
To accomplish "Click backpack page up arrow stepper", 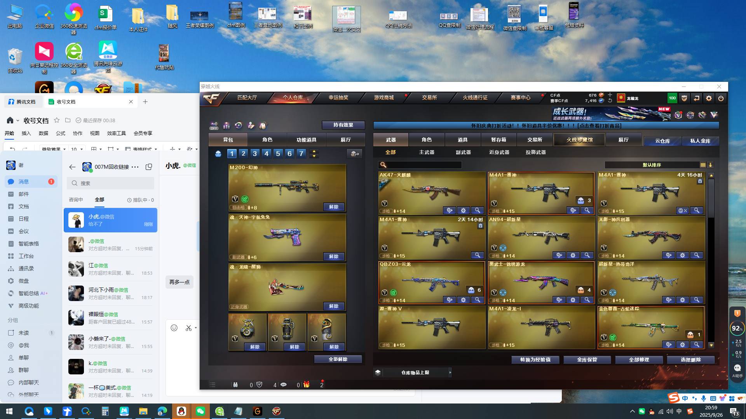I will 314,151.
